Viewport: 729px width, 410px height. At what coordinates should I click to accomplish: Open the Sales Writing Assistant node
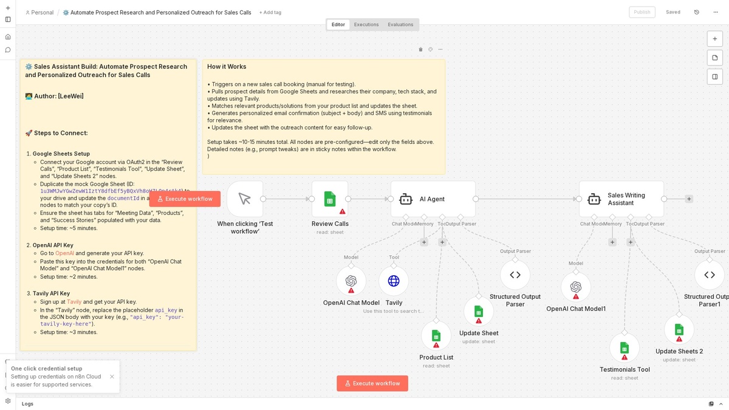click(x=621, y=199)
